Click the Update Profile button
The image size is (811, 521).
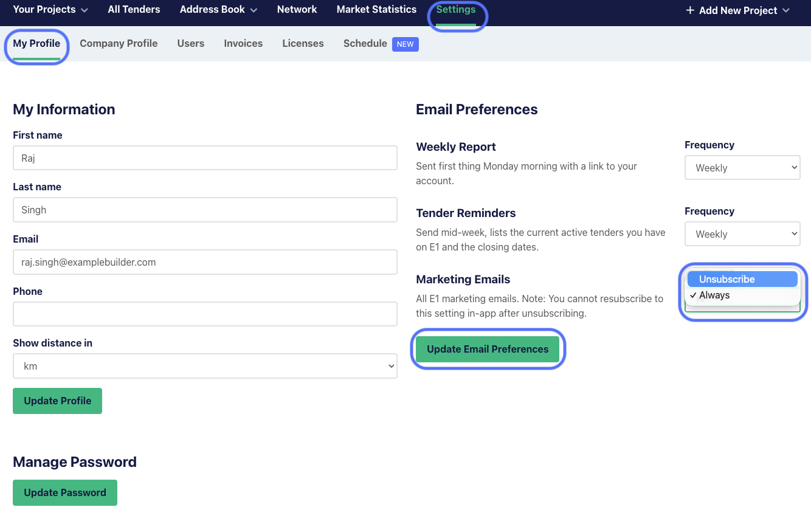point(57,401)
